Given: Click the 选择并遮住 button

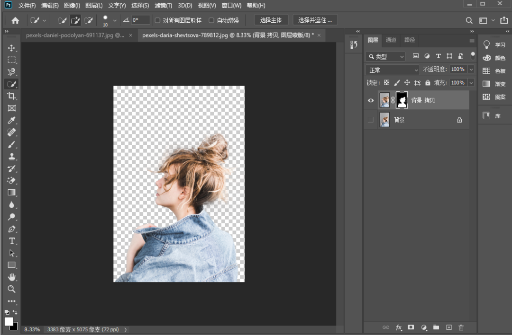Looking at the screenshot, I should 315,20.
